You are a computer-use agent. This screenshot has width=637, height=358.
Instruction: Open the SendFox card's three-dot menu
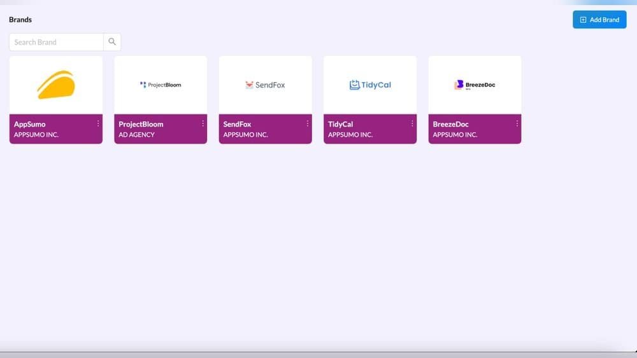tap(307, 123)
